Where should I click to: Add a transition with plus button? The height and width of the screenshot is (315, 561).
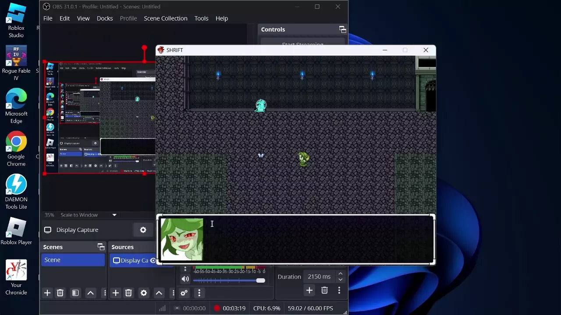[309, 290]
